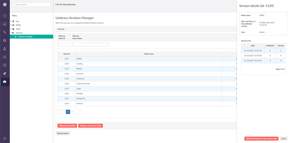The height and width of the screenshot is (143, 290).
Task: Select Versions in the Menu tree
Action: tap(19, 33)
